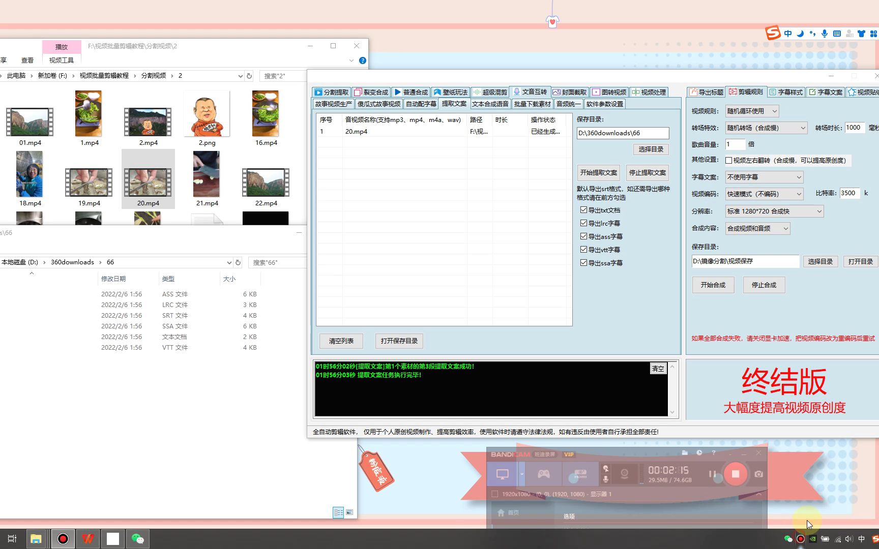Toggle 导出ass字幕 checkbox
879x549 pixels.
click(583, 236)
